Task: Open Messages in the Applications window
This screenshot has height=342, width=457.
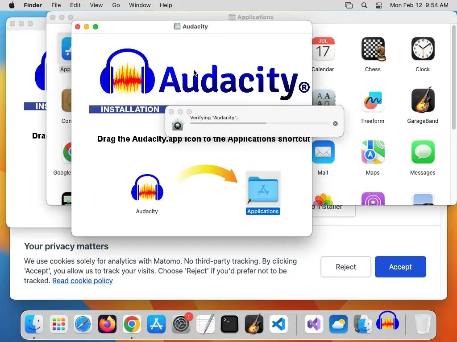Action: 423,152
